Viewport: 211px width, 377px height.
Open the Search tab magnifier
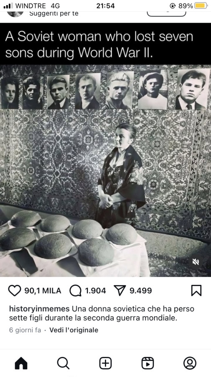64,363
